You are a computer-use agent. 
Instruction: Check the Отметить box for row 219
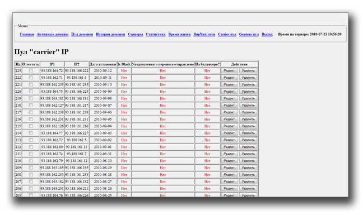(x=31, y=98)
